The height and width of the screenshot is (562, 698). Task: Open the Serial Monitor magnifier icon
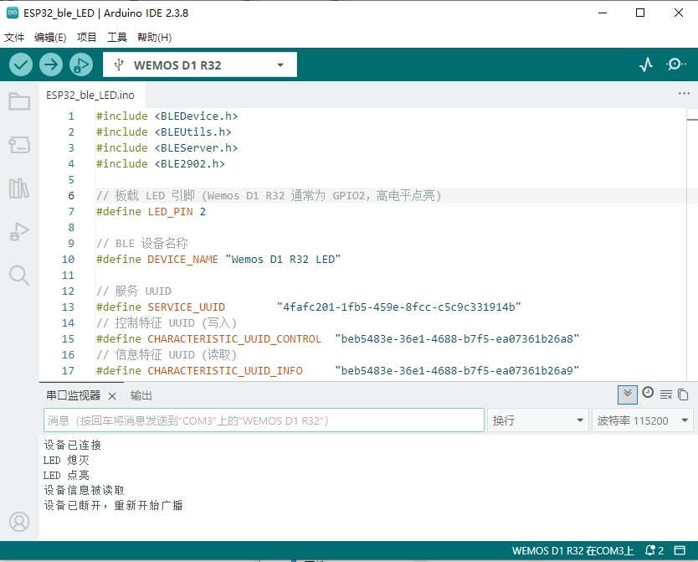675,64
